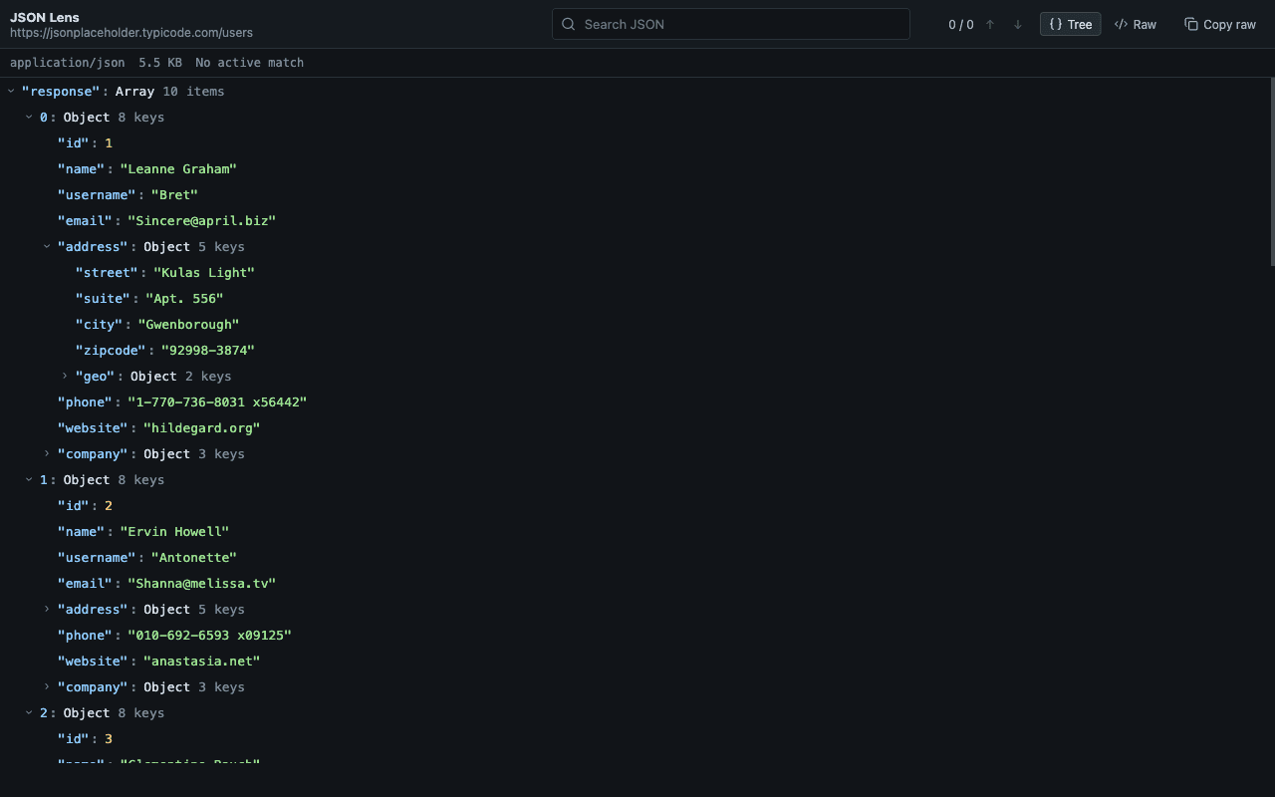Collapse object 1 in the array
The width and height of the screenshot is (1275, 797).
[29, 479]
